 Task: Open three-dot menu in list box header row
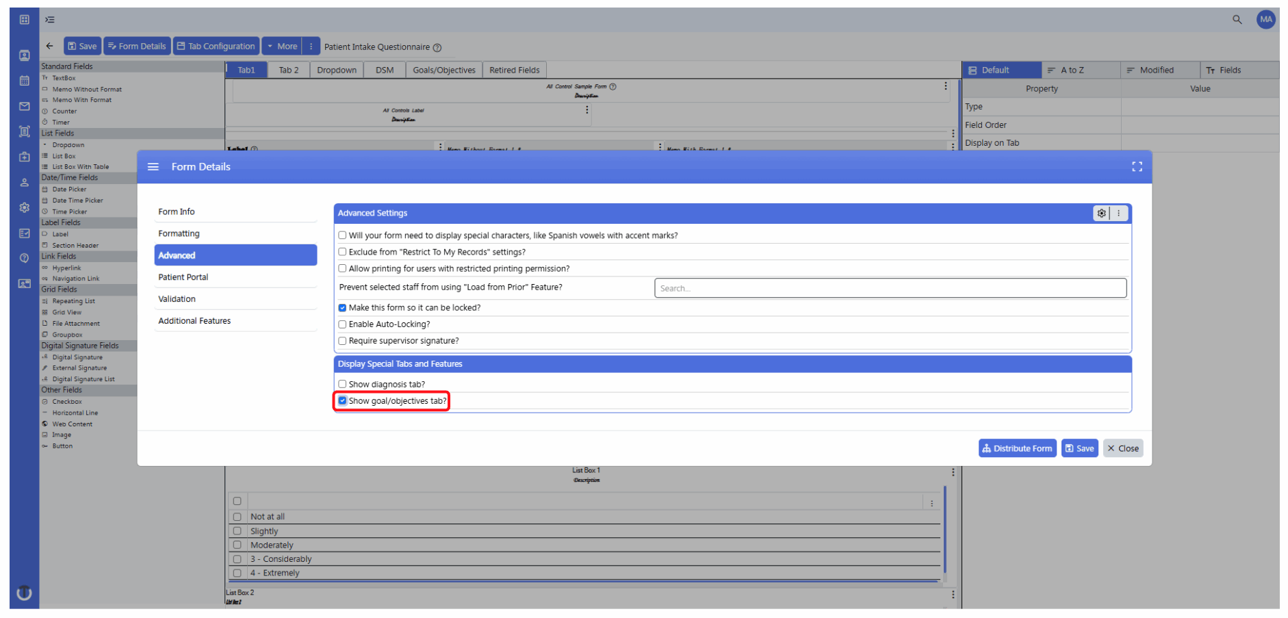point(931,503)
